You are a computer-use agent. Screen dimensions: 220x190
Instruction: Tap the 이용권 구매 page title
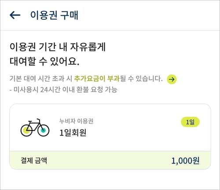(x=54, y=15)
